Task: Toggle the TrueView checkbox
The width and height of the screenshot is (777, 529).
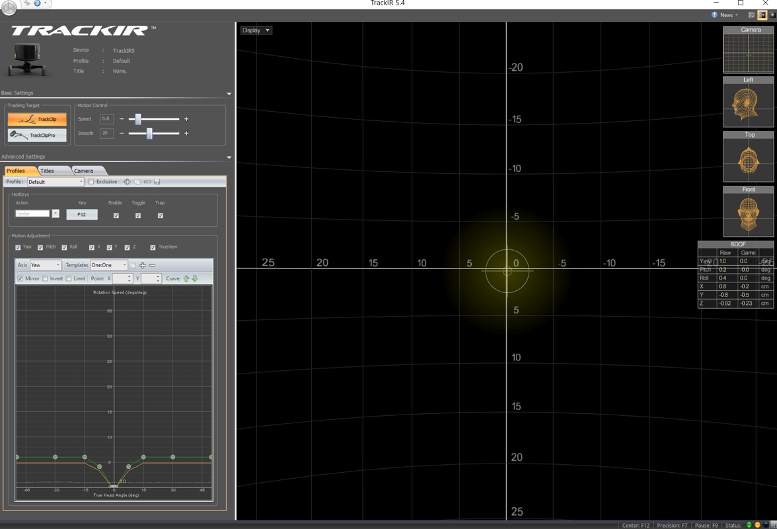Action: 153,247
